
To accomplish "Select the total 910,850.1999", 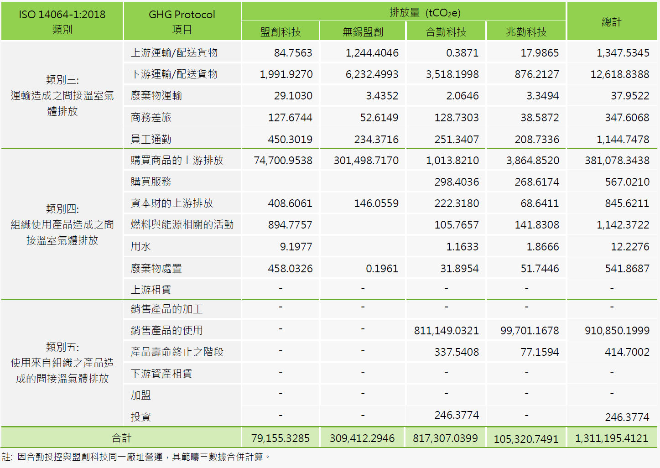I will [617, 331].
